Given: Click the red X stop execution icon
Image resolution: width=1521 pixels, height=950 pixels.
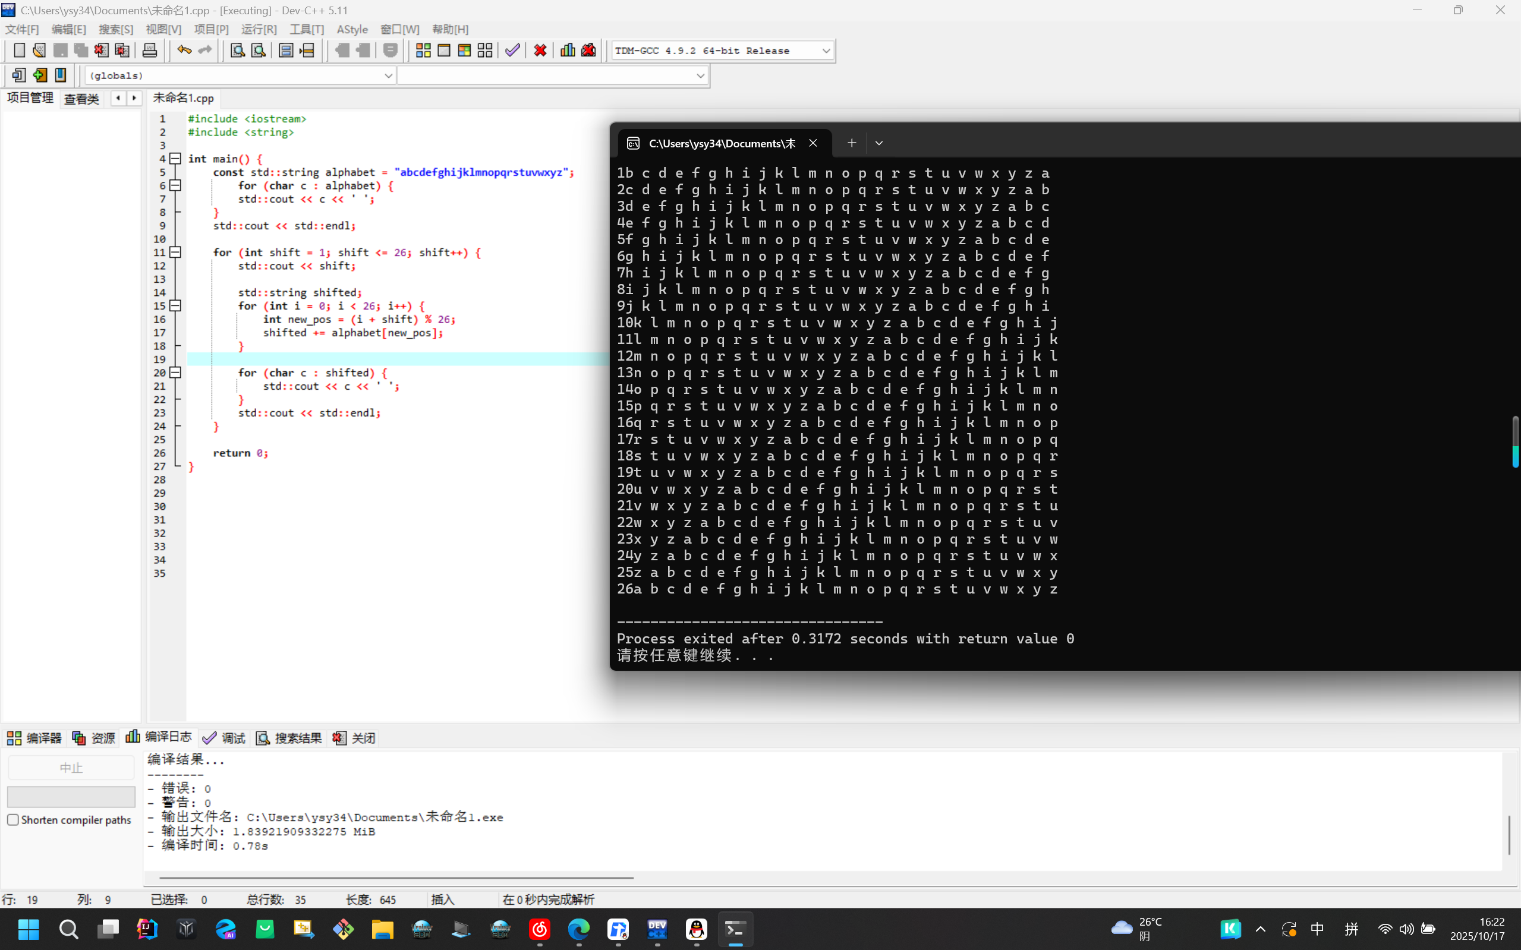Looking at the screenshot, I should [x=540, y=51].
